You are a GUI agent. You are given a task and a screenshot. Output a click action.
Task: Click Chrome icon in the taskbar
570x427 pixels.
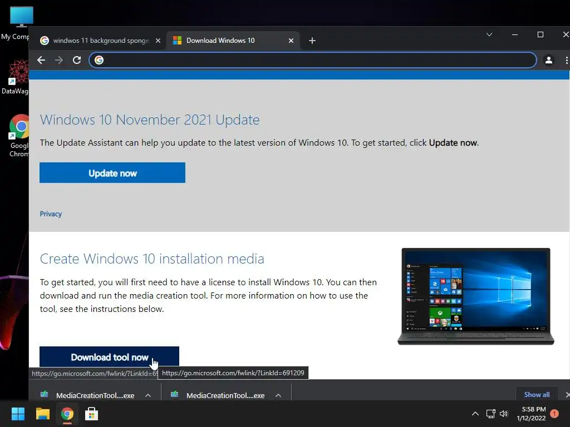click(67, 414)
